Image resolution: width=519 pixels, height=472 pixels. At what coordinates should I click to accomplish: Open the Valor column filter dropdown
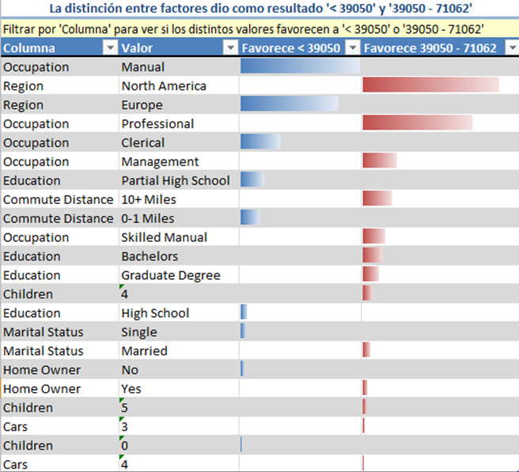(x=230, y=48)
